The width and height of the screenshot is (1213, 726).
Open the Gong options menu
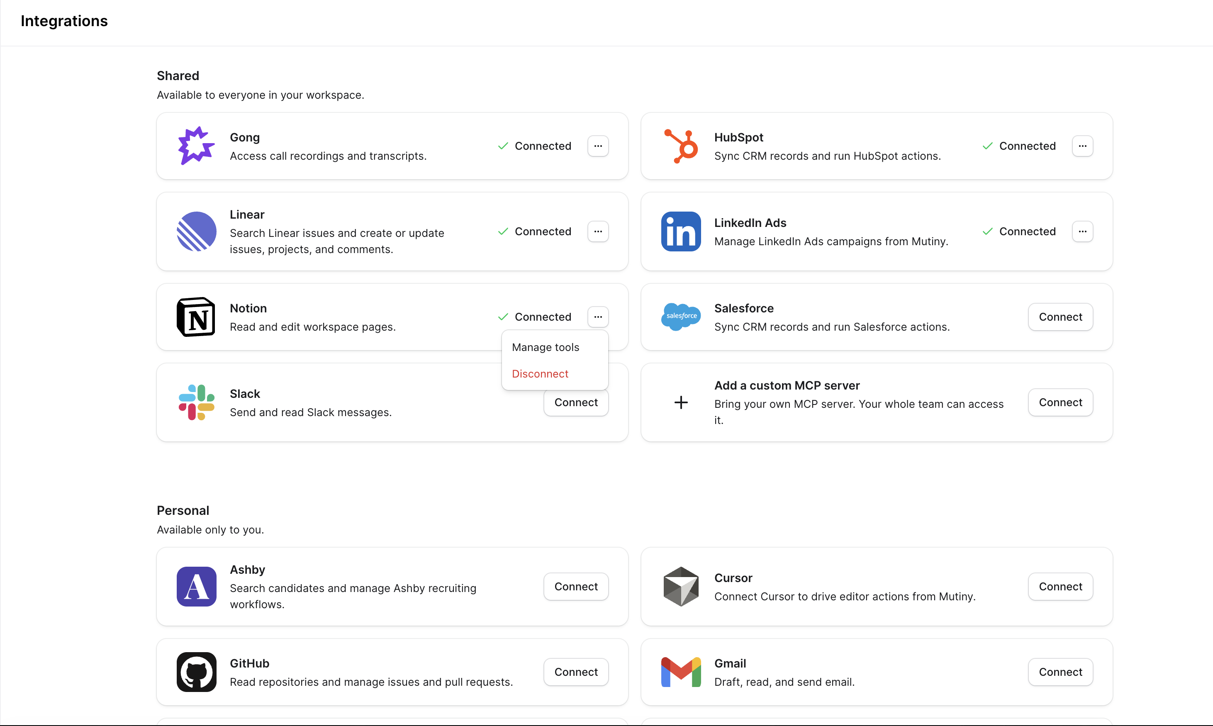pyautogui.click(x=598, y=146)
